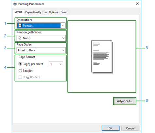Confirm settings with the OK button
This screenshot has width=155, height=133.
point(111,128)
